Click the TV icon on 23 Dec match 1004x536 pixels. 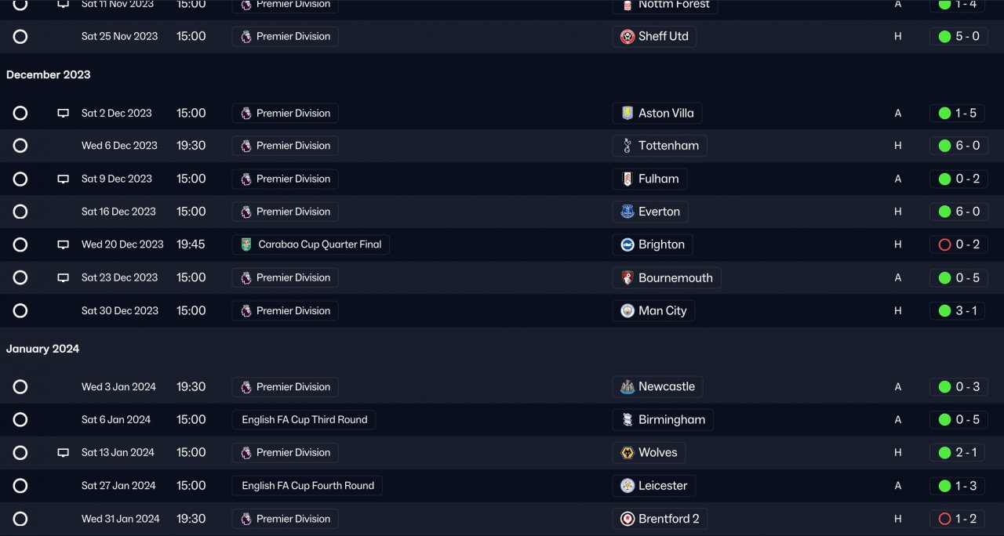[x=64, y=277]
